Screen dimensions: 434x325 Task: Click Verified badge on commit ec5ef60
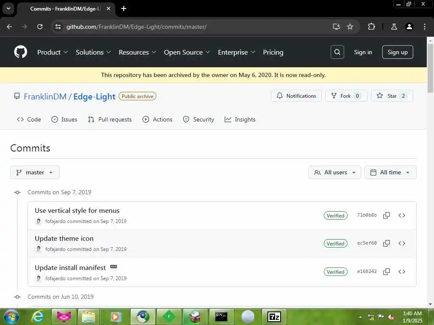(x=336, y=243)
